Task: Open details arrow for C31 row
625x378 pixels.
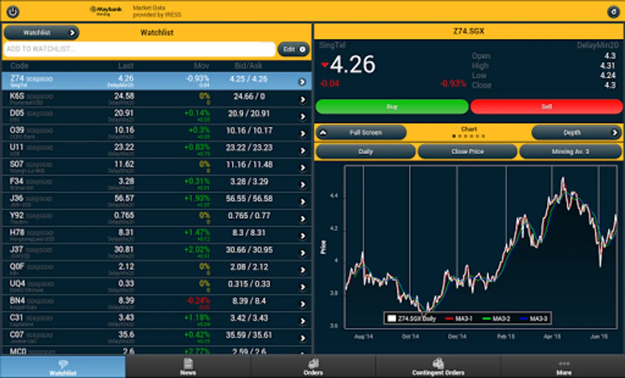Action: [302, 321]
